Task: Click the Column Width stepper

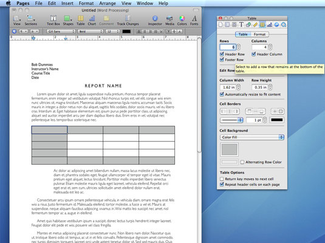Action: pyautogui.click(x=239, y=87)
